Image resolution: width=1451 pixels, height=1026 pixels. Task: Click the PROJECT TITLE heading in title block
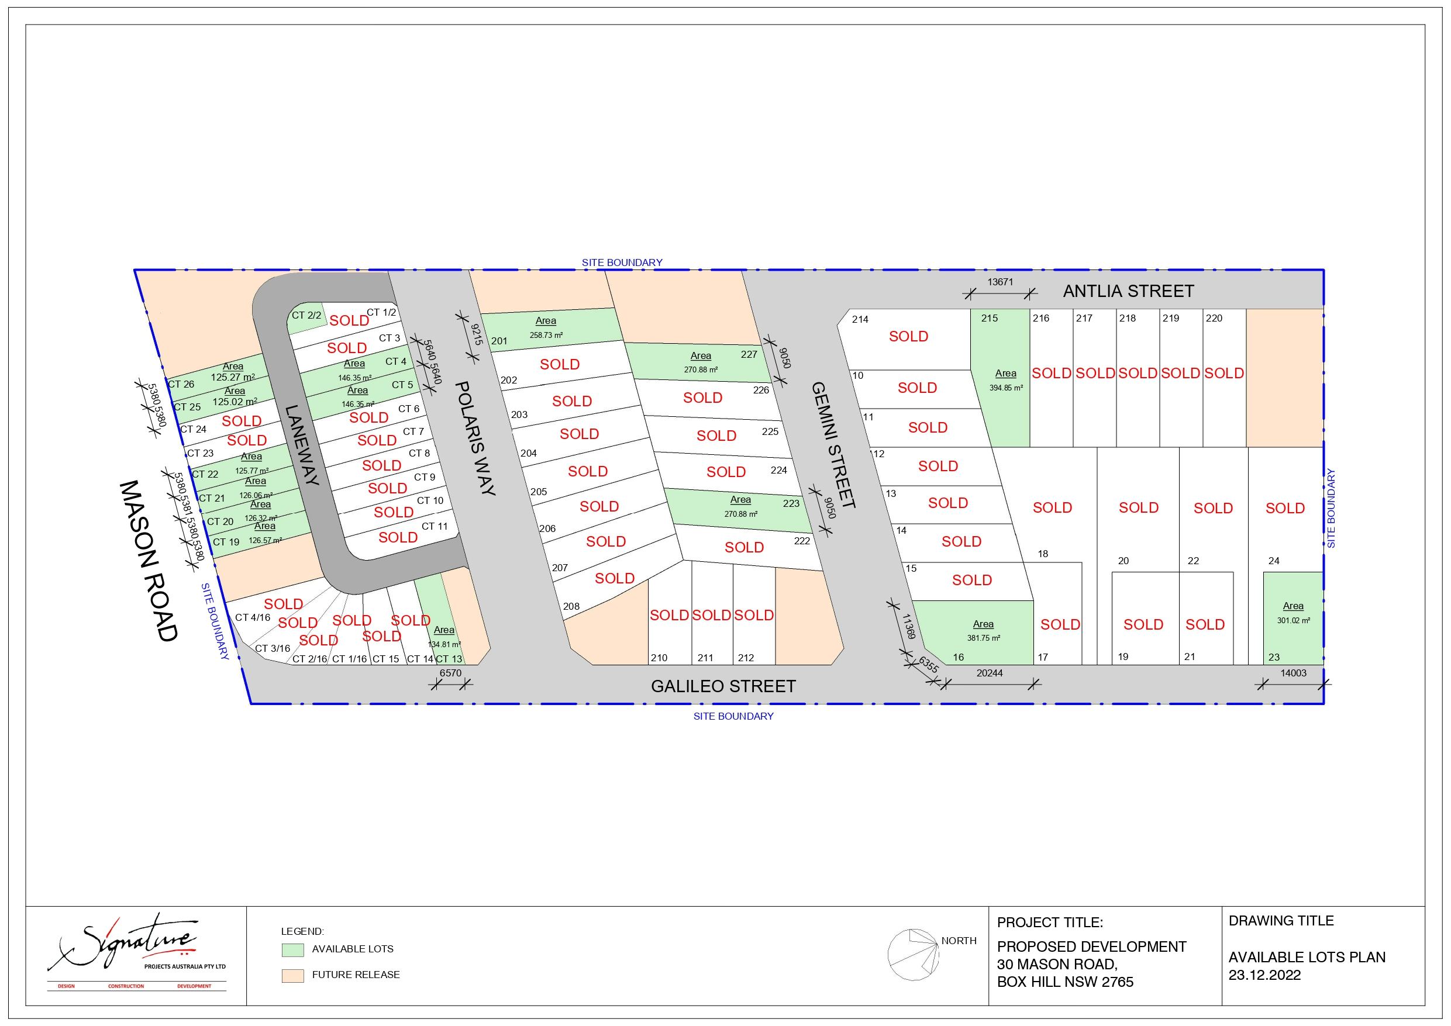click(1050, 923)
